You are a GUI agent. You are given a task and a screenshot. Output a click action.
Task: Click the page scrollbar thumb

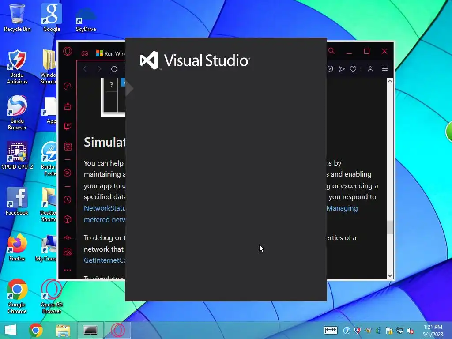[390, 227]
